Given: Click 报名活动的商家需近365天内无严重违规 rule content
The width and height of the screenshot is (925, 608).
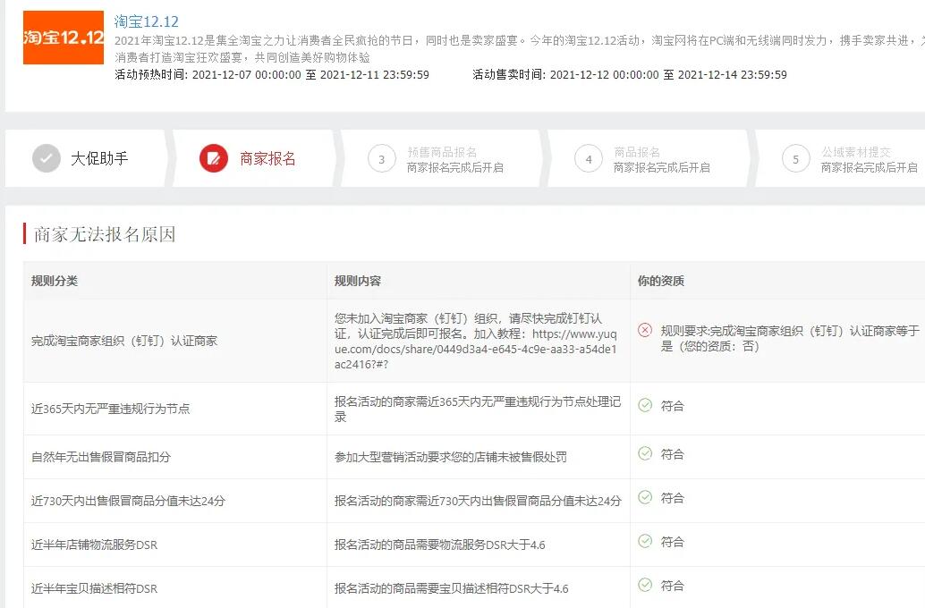Looking at the screenshot, I should (x=477, y=410).
